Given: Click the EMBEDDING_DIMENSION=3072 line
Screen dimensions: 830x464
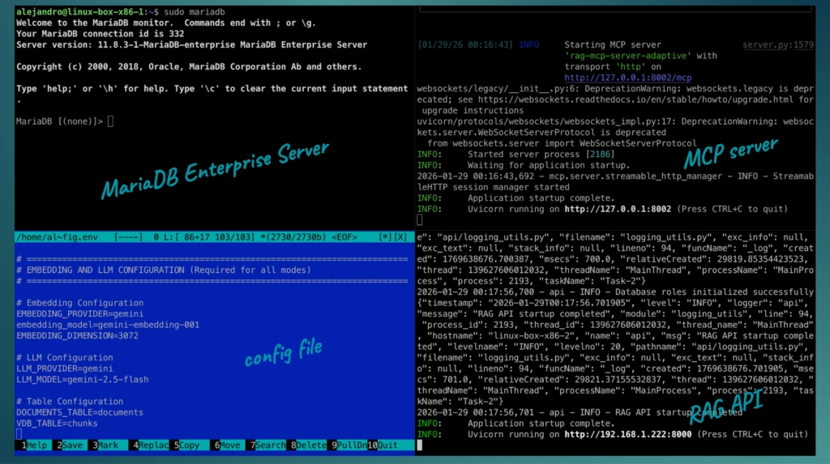Looking at the screenshot, I should [x=77, y=335].
